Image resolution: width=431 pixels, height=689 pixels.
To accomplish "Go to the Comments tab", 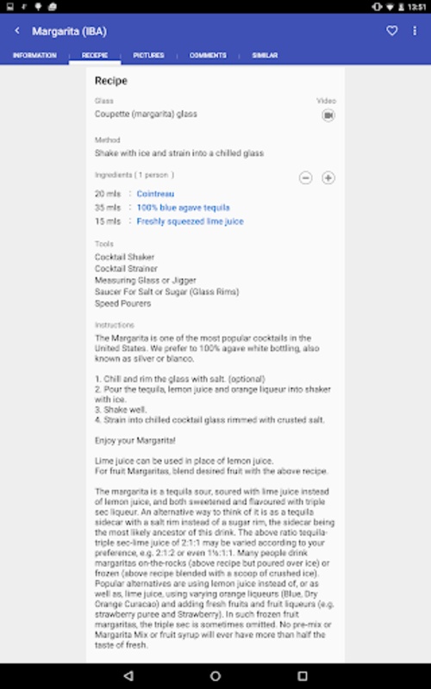I will click(x=208, y=55).
